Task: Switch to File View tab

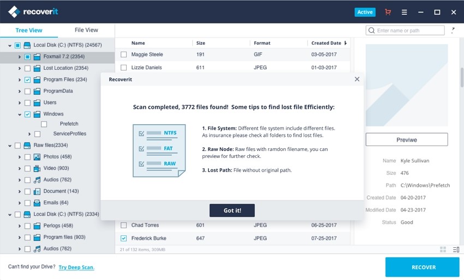Action: point(86,30)
